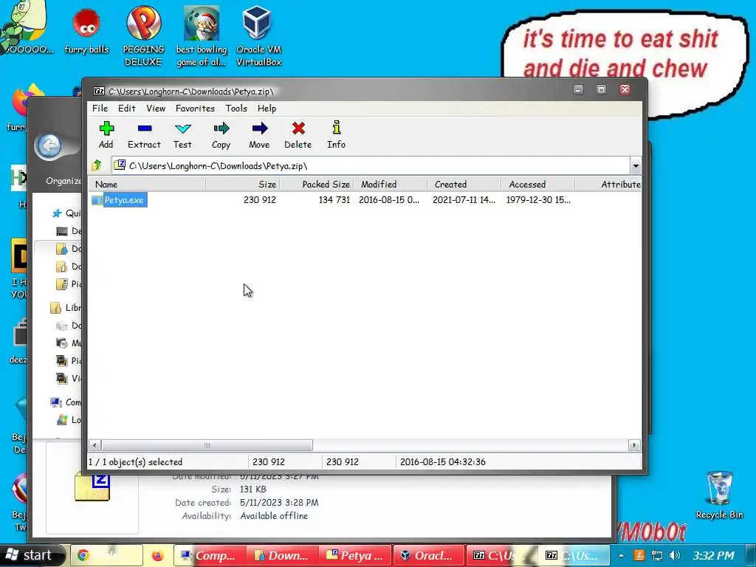
Task: Click the scroll right arrow
Action: (x=634, y=445)
